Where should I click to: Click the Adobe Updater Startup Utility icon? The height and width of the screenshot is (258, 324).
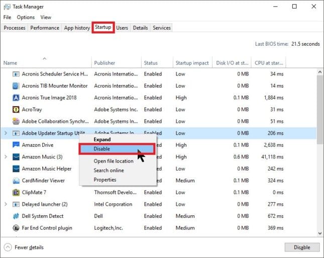[16, 133]
